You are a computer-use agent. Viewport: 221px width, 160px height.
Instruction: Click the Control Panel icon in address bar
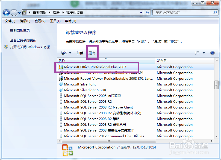point(25,13)
